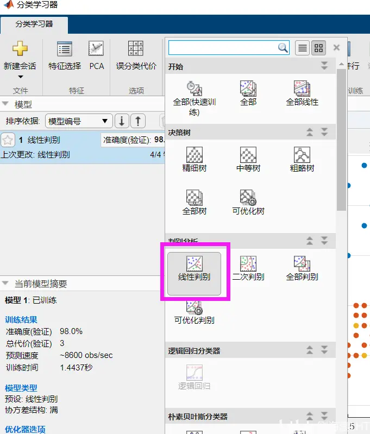The image size is (370, 434).
Task: Click the Model Type (模型类型) heading
Action: click(21, 388)
